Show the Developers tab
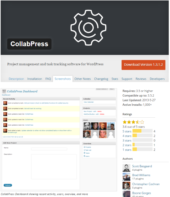The image size is (170, 197). tap(157, 79)
